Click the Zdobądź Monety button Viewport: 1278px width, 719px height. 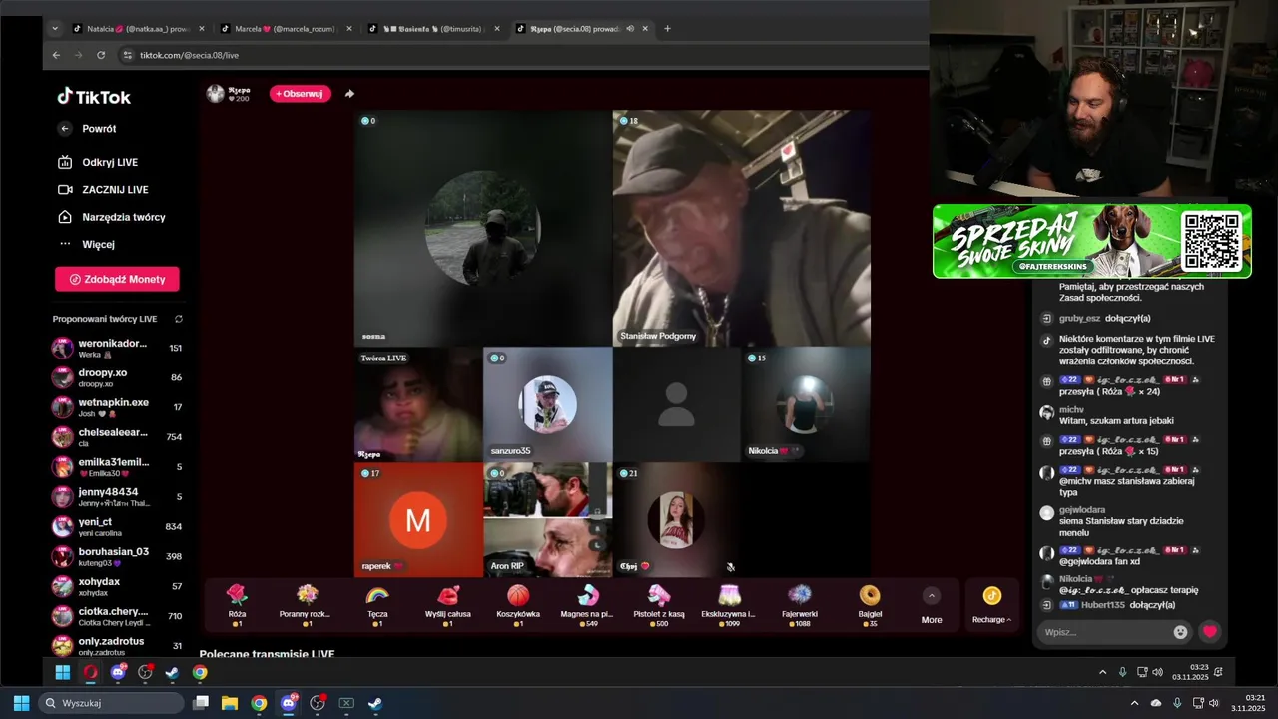pos(117,279)
